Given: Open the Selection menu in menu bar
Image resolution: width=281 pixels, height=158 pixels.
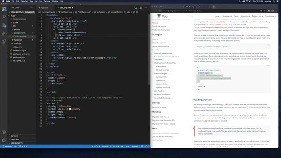Looking at the screenshot, I should click(25, 1).
